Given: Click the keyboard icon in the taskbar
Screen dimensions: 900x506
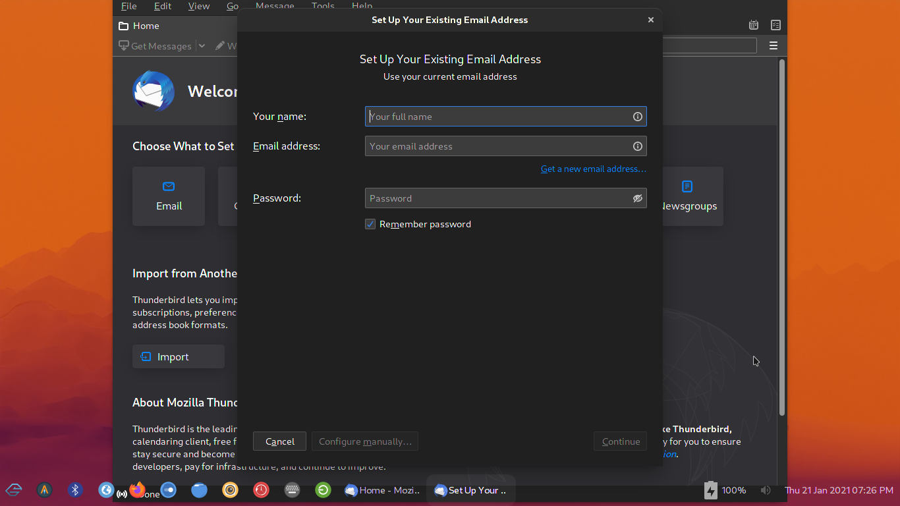Looking at the screenshot, I should coord(292,490).
